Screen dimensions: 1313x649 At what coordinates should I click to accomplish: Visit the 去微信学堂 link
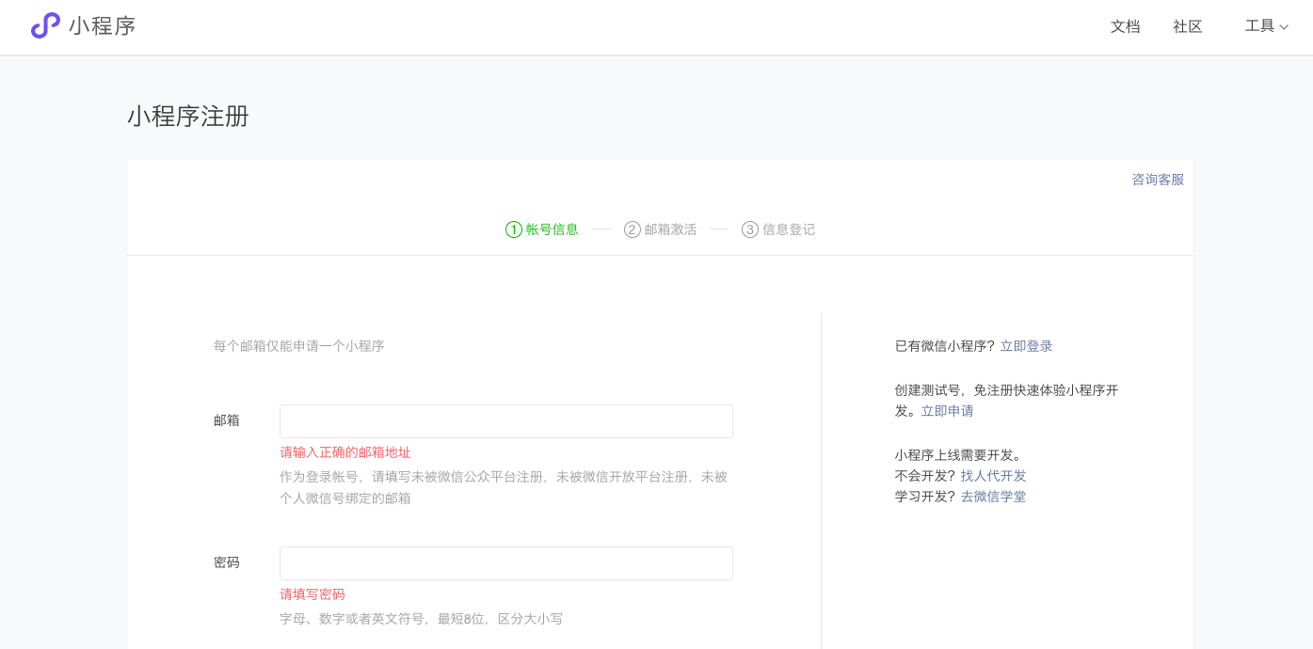pos(993,497)
